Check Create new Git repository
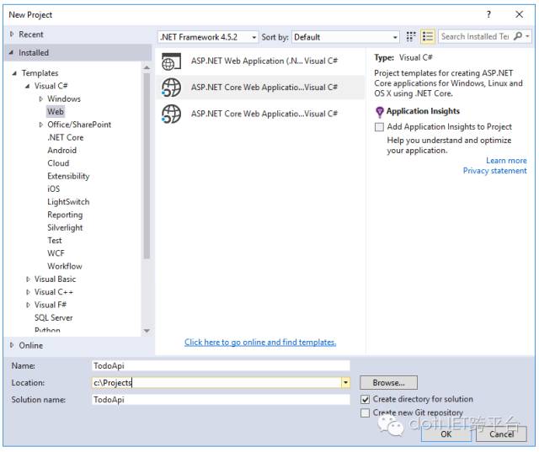The image size is (539, 452). tap(365, 412)
